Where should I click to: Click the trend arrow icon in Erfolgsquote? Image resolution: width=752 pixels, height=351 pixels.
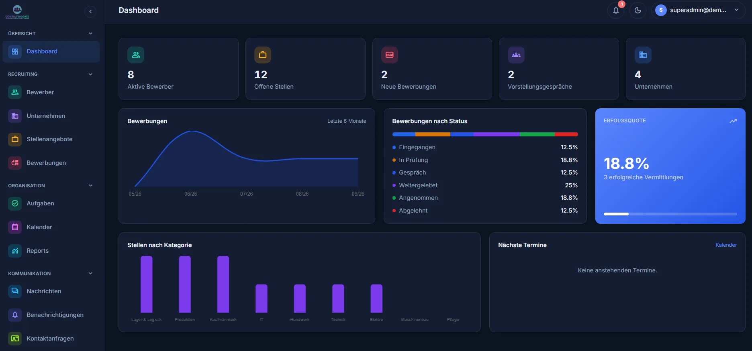pyautogui.click(x=733, y=121)
